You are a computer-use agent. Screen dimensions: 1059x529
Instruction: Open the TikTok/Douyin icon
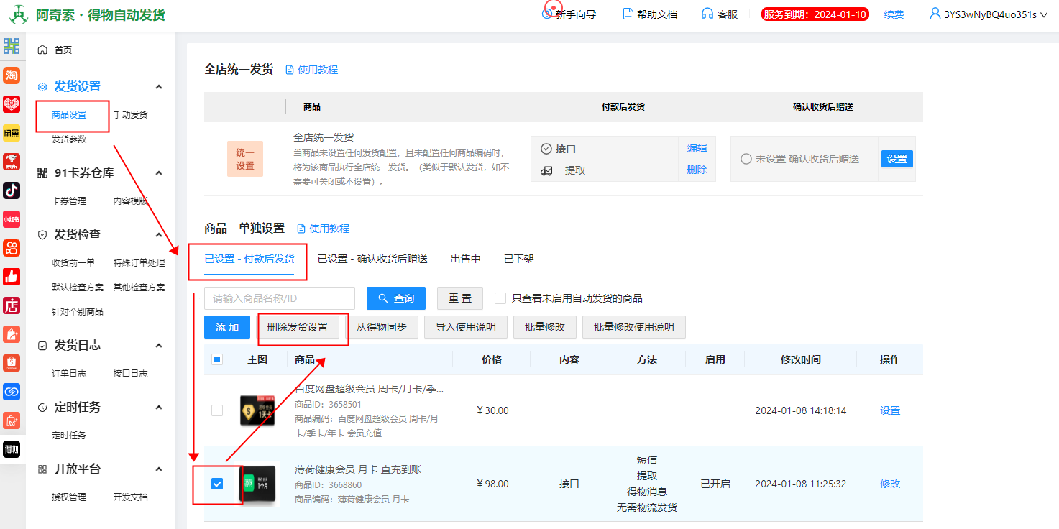pyautogui.click(x=12, y=190)
